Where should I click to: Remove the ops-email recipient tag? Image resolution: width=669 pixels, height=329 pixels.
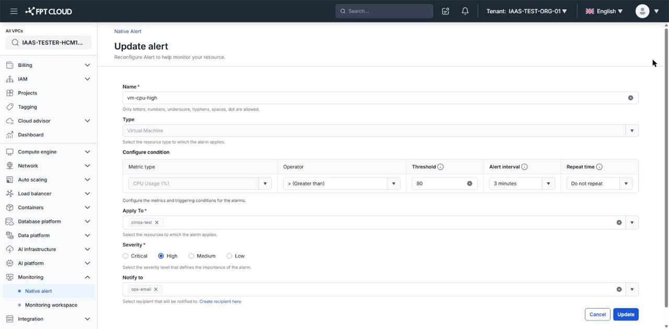click(x=155, y=289)
